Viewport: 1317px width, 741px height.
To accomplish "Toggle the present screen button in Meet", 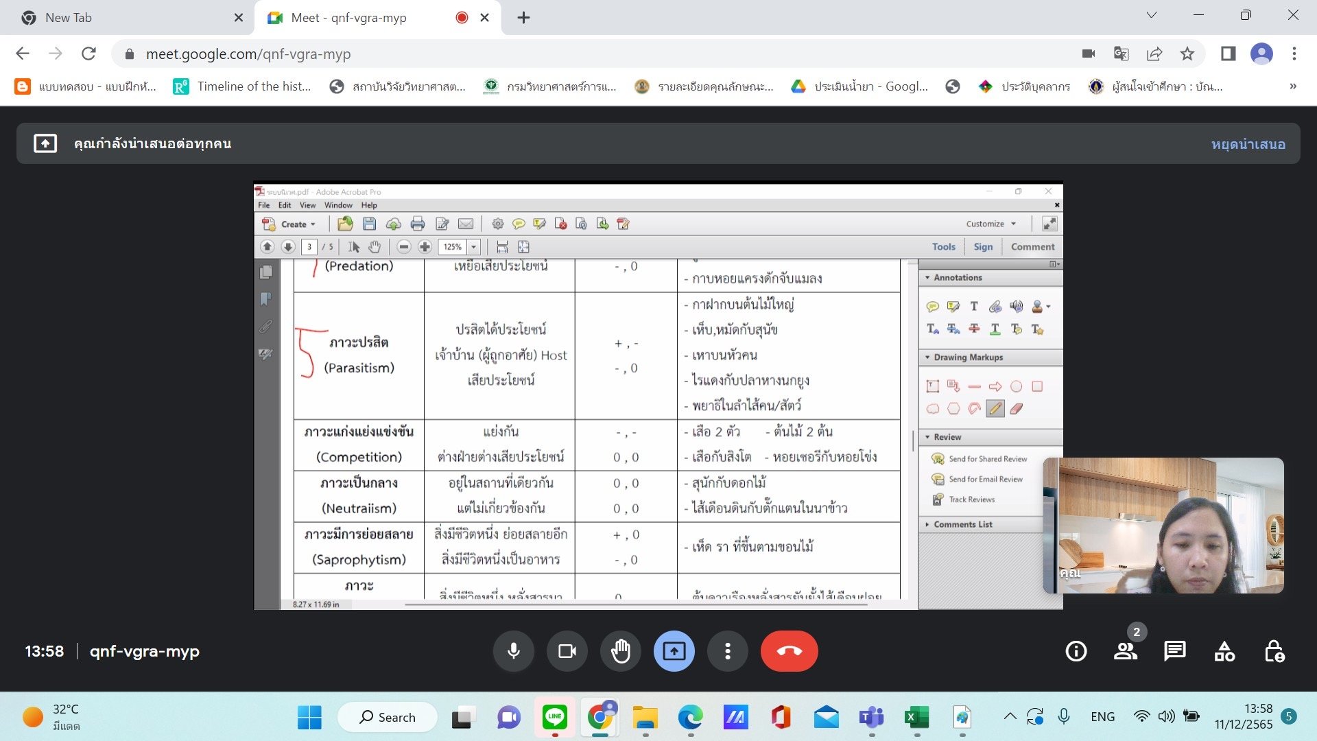I will point(674,651).
